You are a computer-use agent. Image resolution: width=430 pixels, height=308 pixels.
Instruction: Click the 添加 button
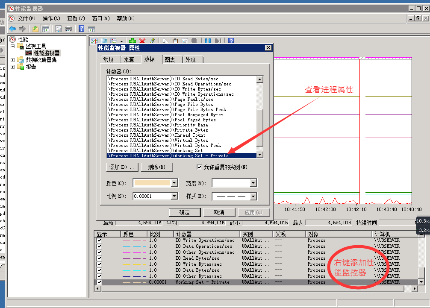click(x=122, y=167)
